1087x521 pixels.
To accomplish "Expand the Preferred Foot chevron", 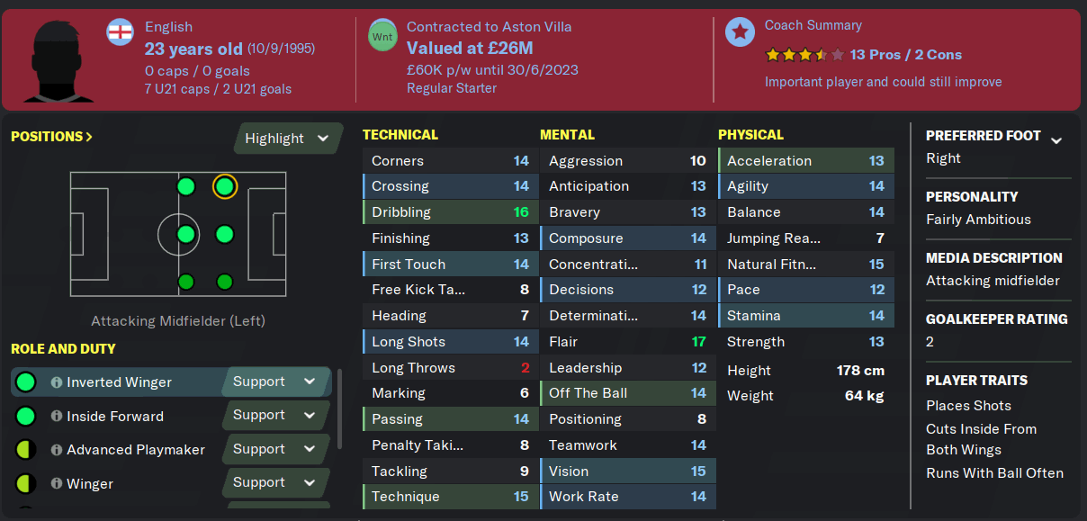I will tap(1056, 140).
